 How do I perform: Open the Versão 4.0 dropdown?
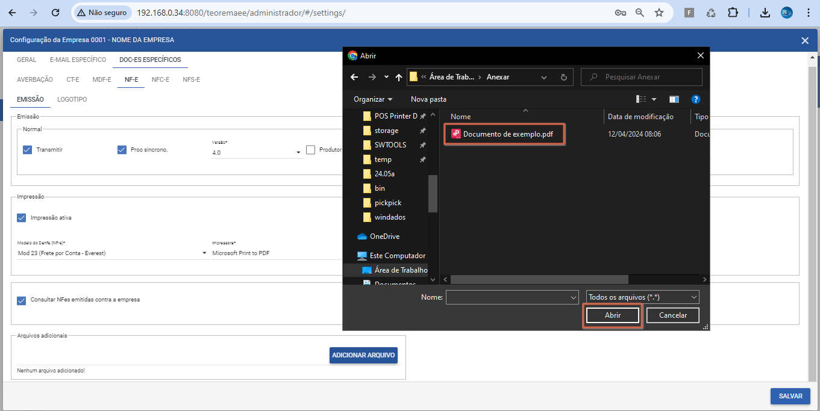click(x=257, y=153)
